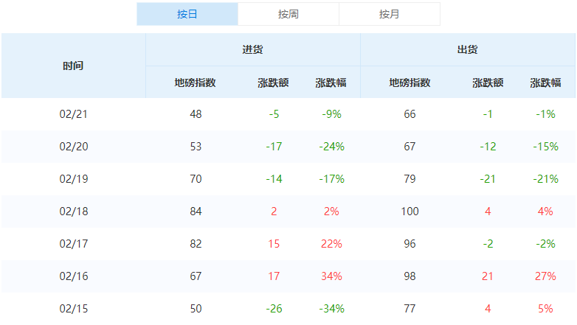Click 出货 percentage 27% on 02/16
The height and width of the screenshot is (325, 577).
[545, 276]
